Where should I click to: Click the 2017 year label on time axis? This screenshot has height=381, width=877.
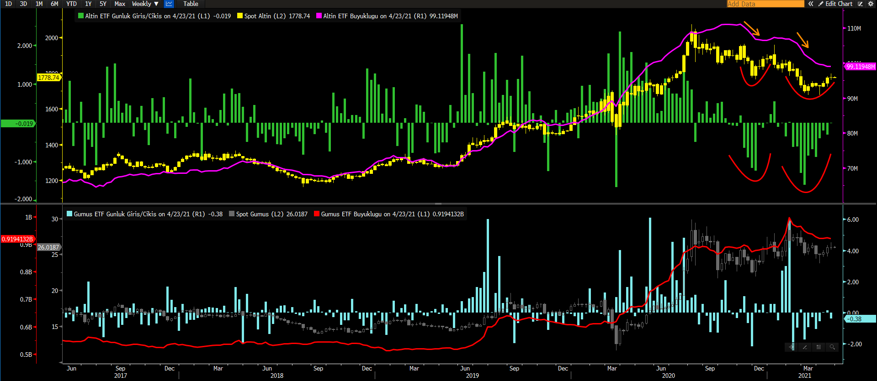pos(121,376)
